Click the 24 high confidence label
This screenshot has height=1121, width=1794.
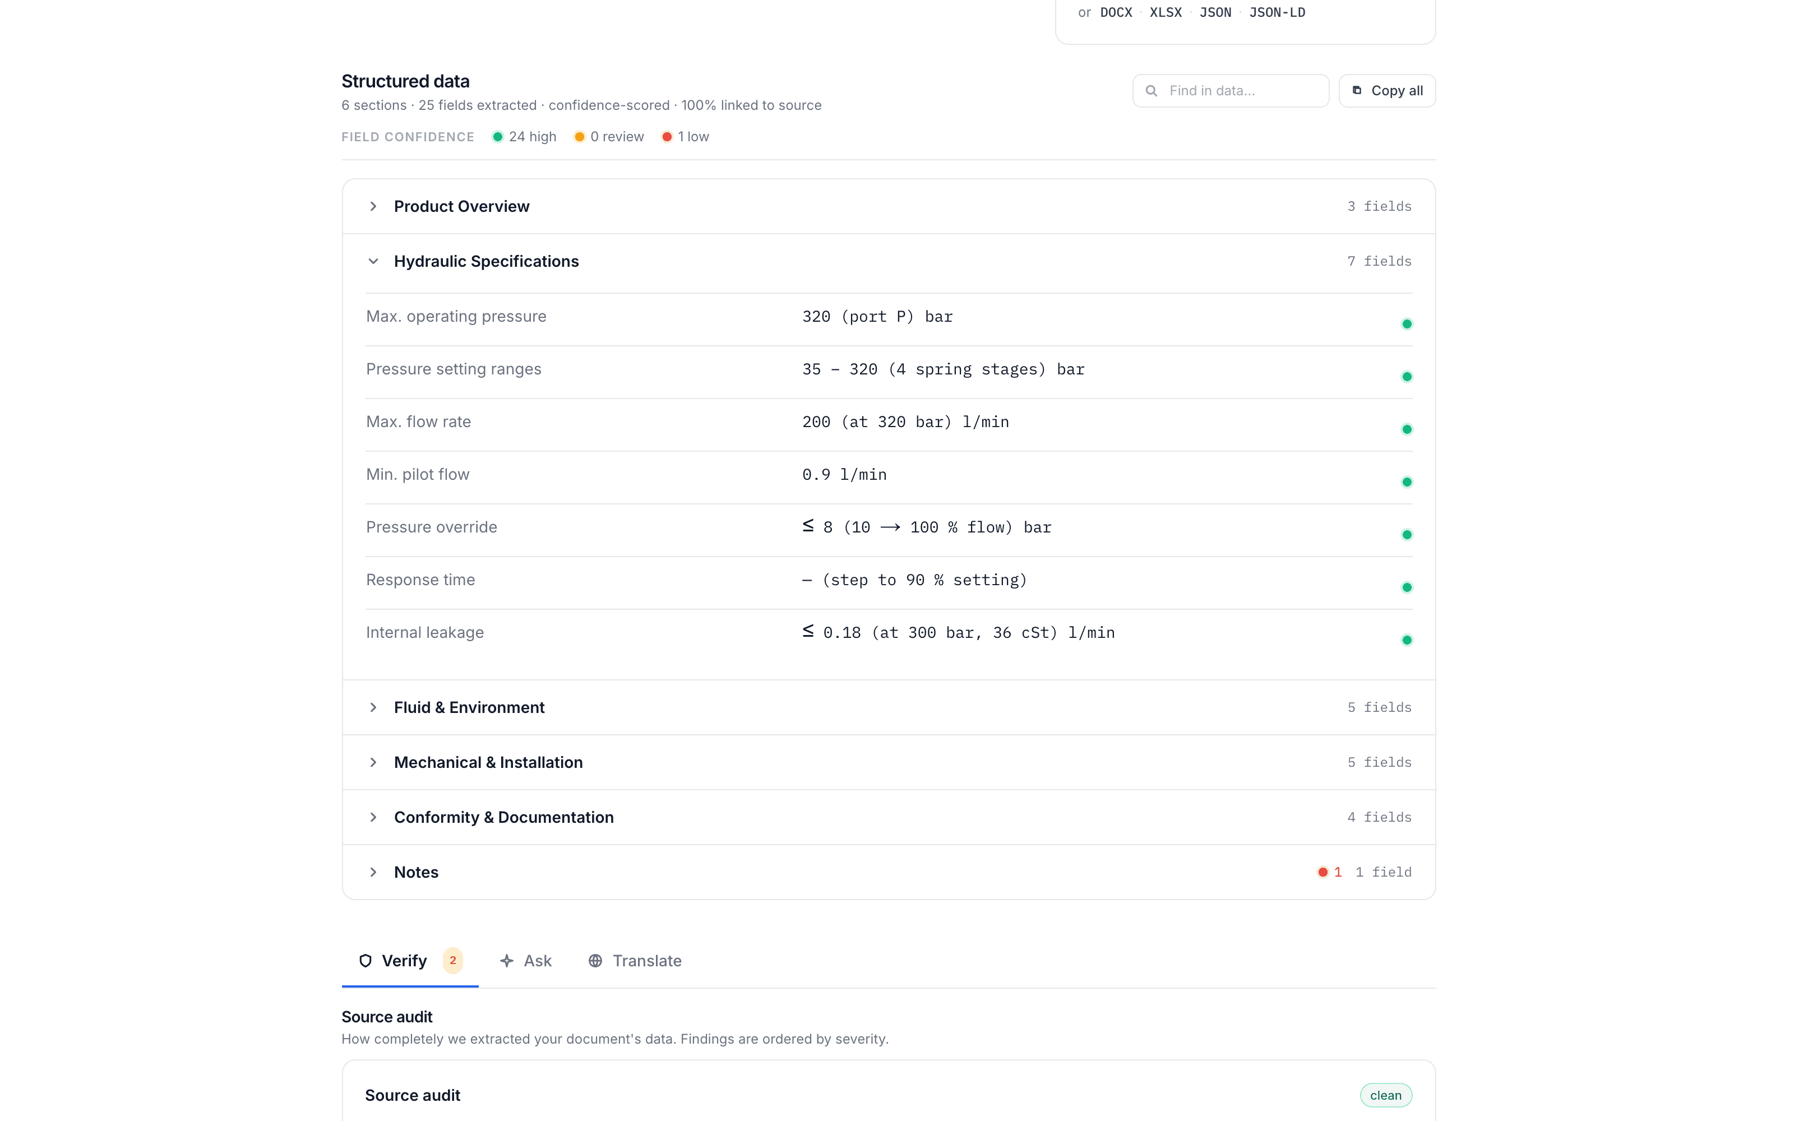pyautogui.click(x=532, y=136)
